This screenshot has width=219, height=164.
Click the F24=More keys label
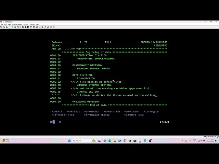(x=134, y=115)
